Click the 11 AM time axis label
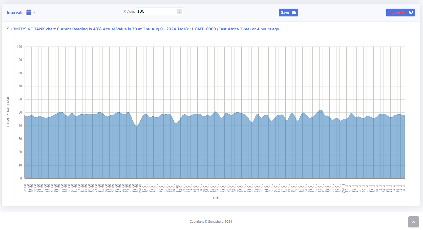The height and width of the screenshot is (230, 423). point(343,189)
